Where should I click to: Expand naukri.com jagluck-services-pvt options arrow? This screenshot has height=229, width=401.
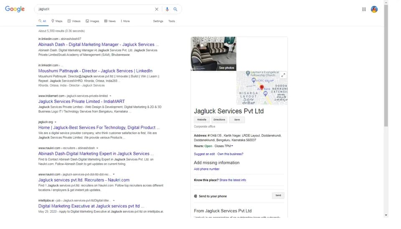tap(114, 174)
